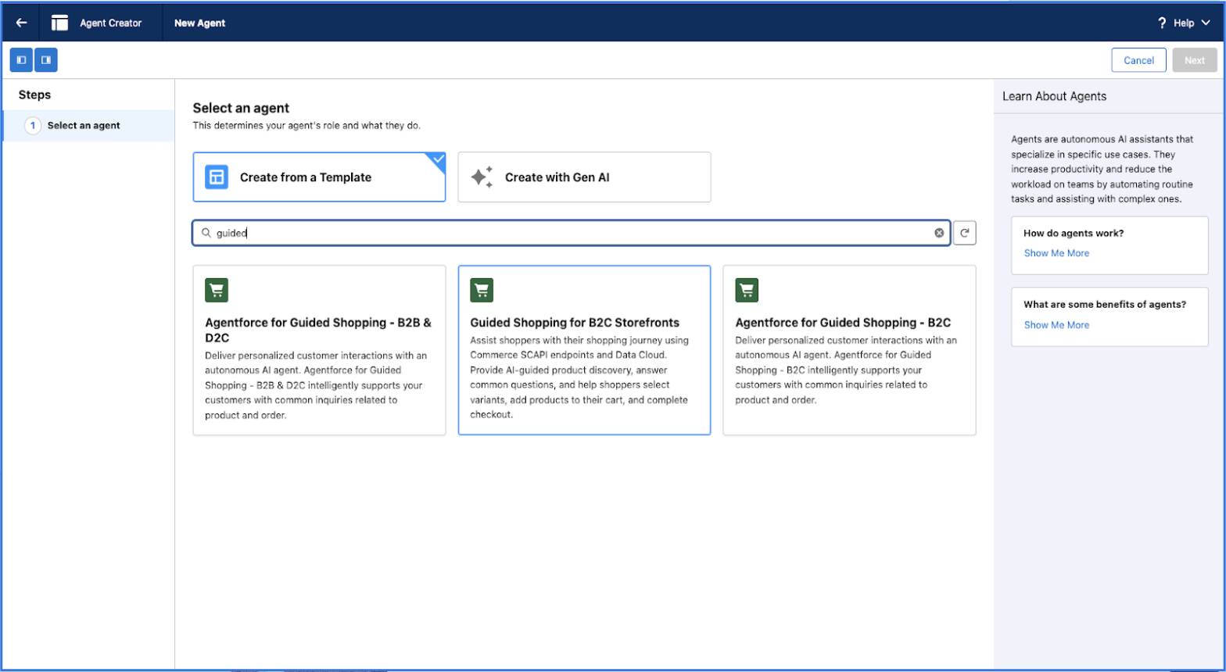Select Guided Shopping for B2C Storefronts title
1226x672 pixels.
click(575, 323)
